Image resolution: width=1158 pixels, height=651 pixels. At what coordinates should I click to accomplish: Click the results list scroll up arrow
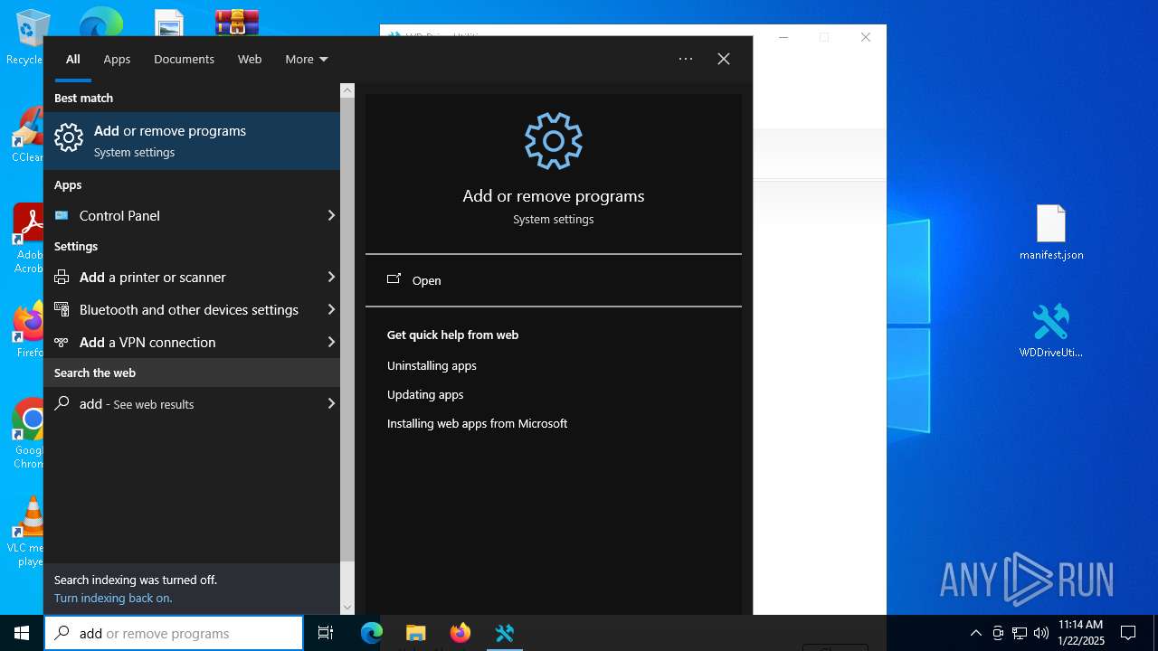click(x=347, y=90)
